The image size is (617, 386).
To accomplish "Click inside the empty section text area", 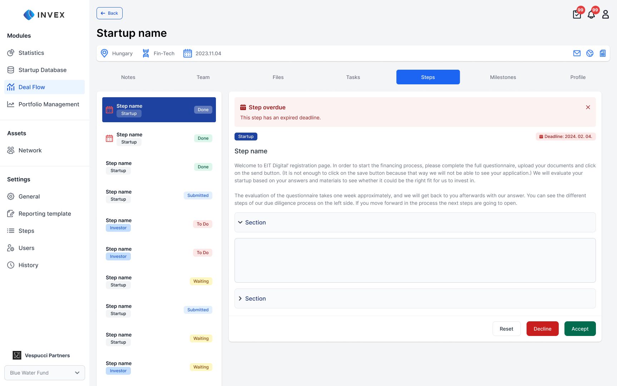I will point(415,260).
